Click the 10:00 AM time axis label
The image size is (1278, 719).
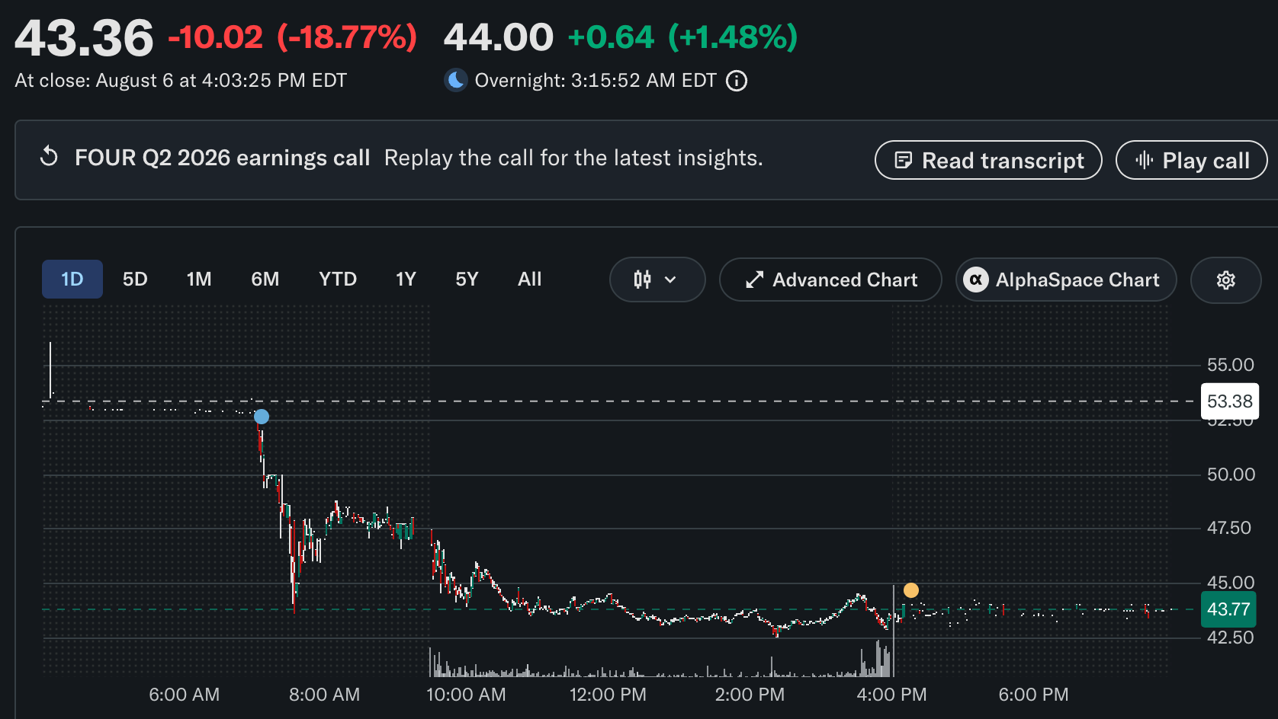[466, 695]
